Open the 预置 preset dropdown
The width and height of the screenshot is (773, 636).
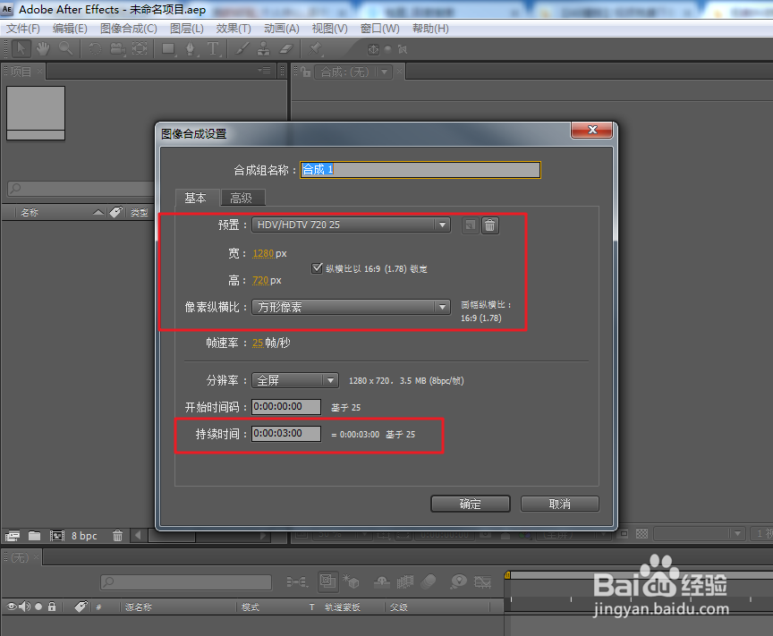tap(351, 225)
